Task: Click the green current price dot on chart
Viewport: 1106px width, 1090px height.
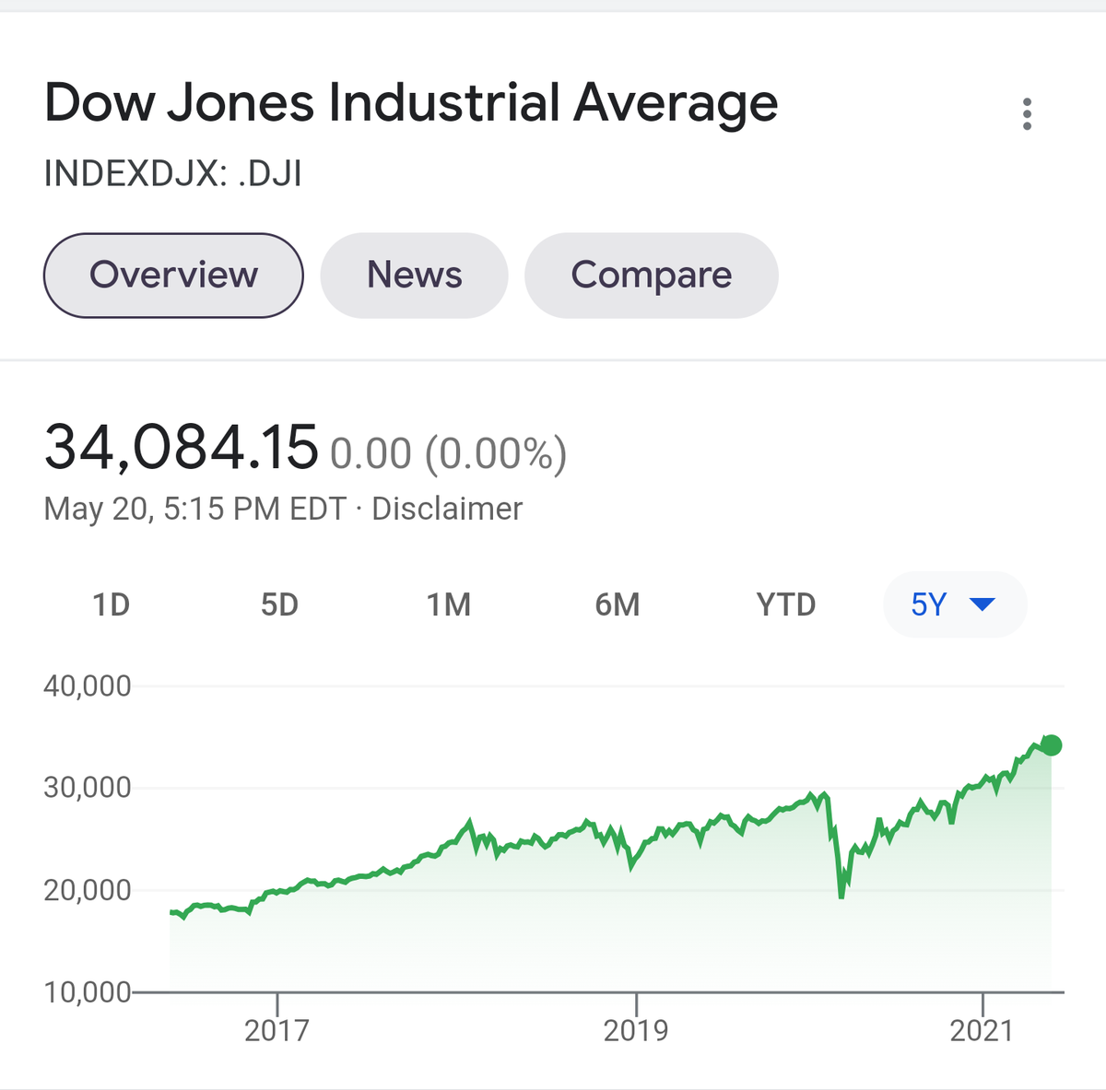Action: [1051, 745]
